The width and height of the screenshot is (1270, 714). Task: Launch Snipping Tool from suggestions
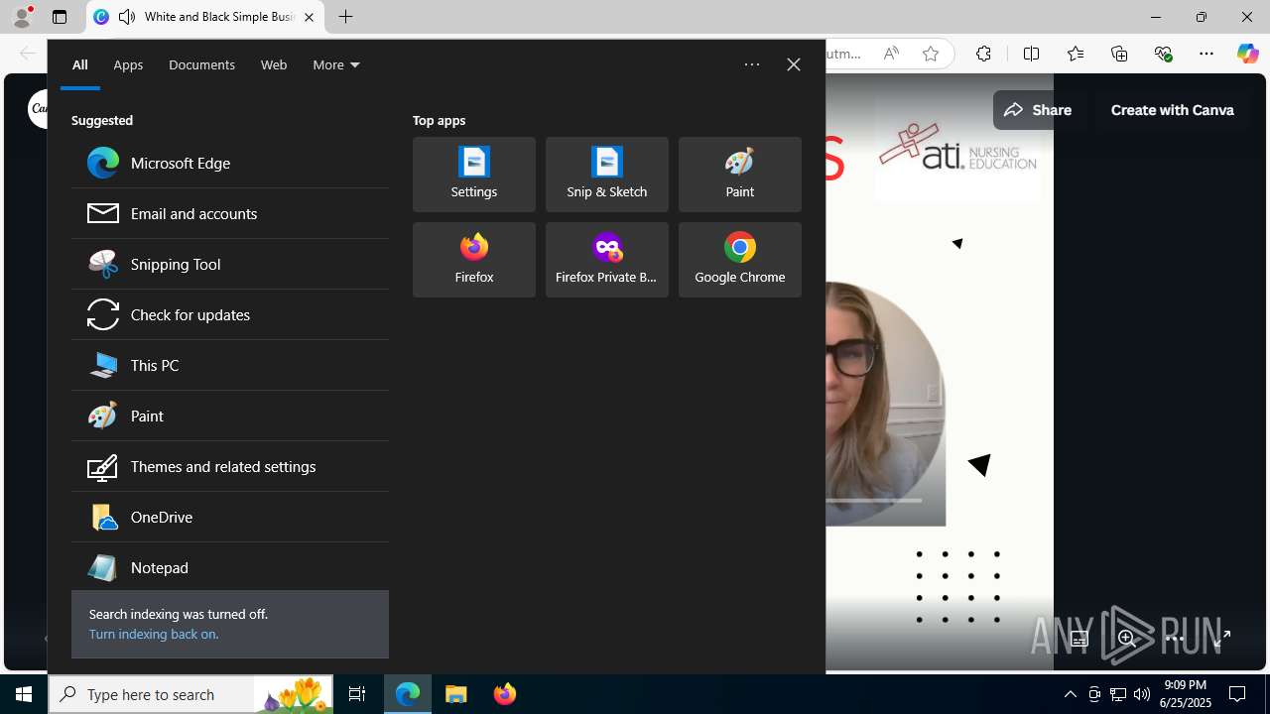[229, 264]
